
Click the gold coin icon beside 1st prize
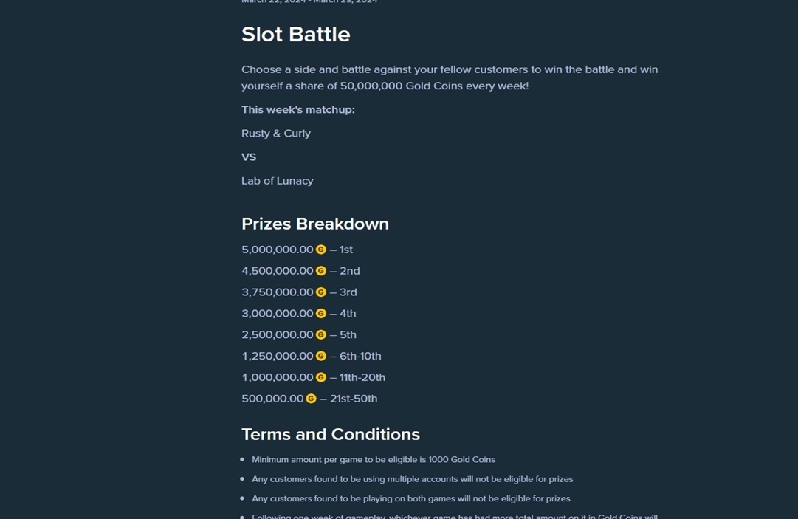[x=320, y=250]
